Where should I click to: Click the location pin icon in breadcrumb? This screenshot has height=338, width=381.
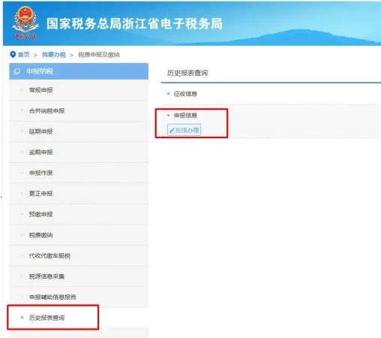(13, 55)
